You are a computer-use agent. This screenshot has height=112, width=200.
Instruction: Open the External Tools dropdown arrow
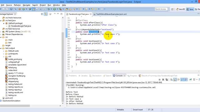point(63,9)
